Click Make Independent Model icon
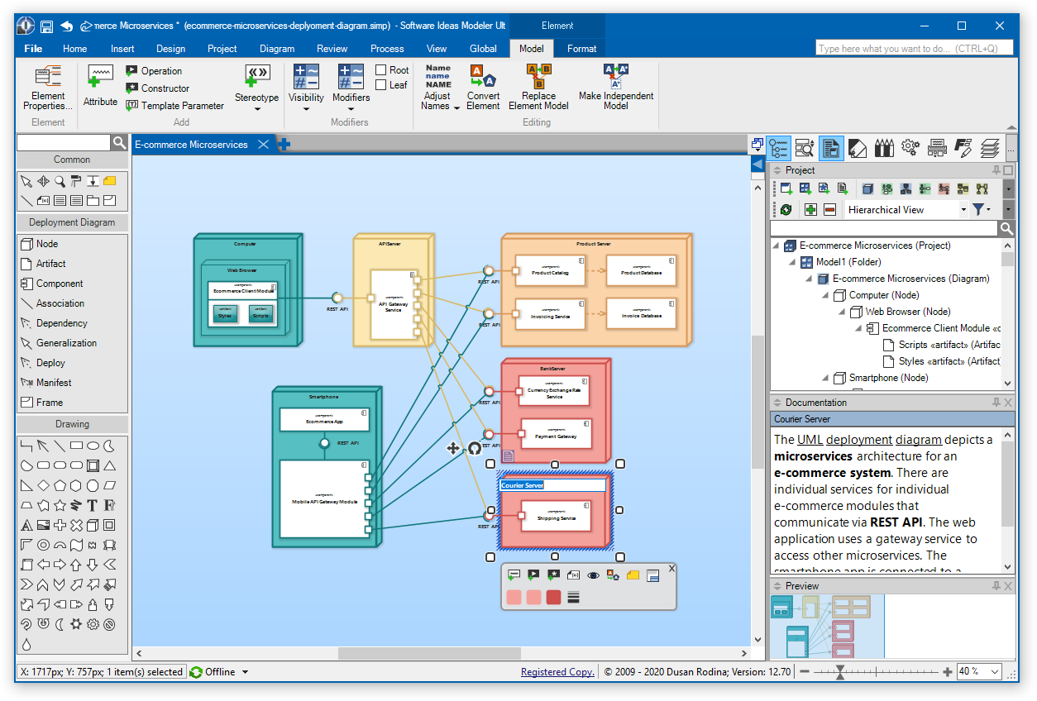 coord(615,77)
